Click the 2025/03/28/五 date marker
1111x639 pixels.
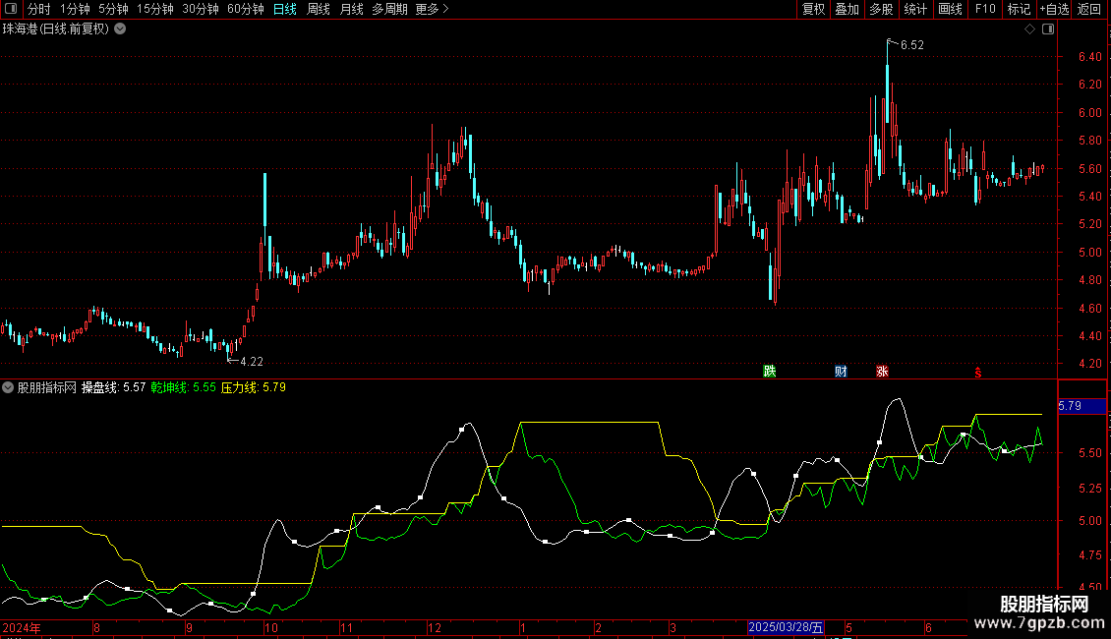(786, 627)
